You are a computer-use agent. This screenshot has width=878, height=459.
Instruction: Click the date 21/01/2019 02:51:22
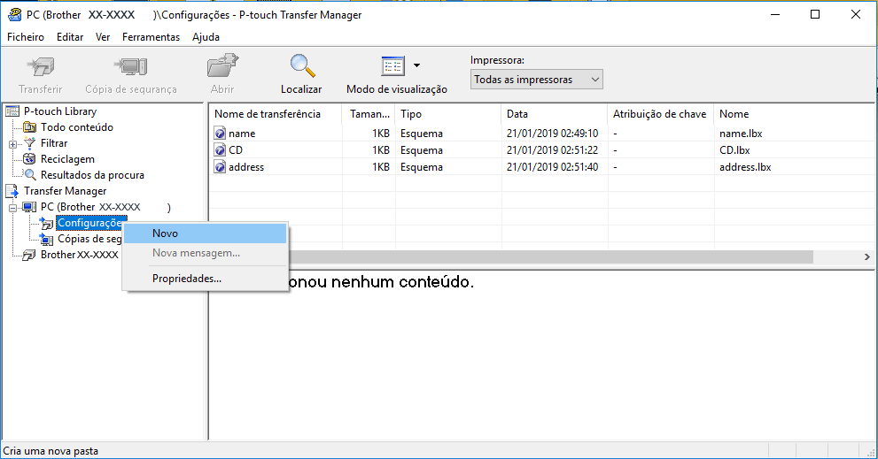pos(552,149)
